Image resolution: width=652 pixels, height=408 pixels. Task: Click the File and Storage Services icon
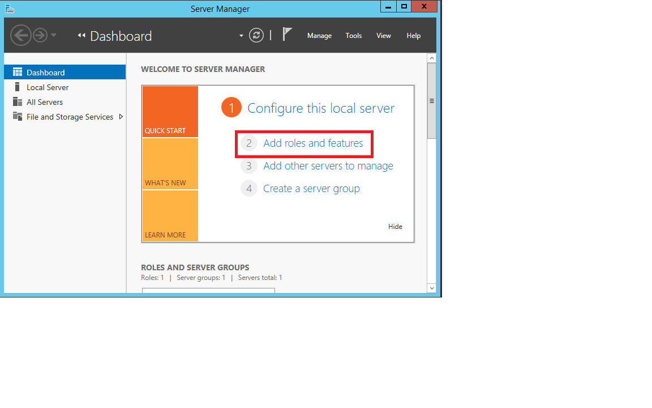click(x=18, y=116)
